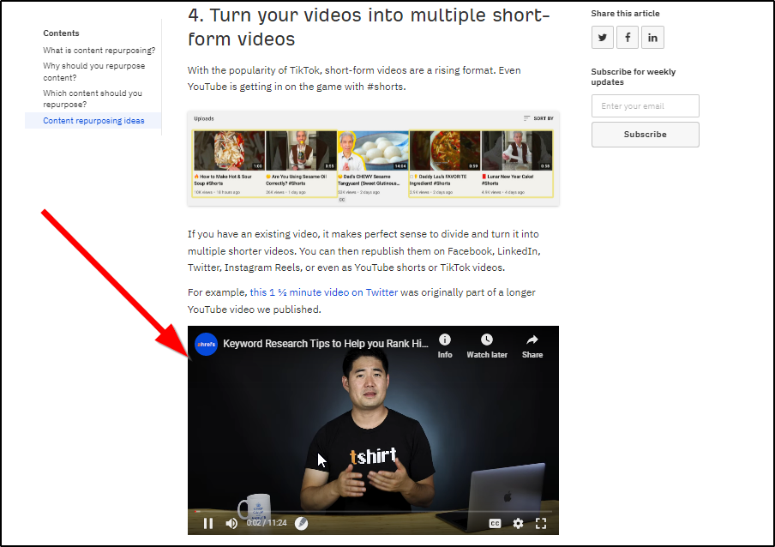The width and height of the screenshot is (775, 547).
Task: Jump to Why should you repurpose content?
Action: coord(94,72)
